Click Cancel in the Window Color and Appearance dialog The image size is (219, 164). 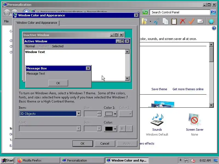105,143
